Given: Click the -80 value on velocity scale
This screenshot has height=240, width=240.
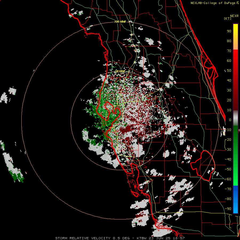Looking at the screenshot, I should pyautogui.click(x=228, y=199).
